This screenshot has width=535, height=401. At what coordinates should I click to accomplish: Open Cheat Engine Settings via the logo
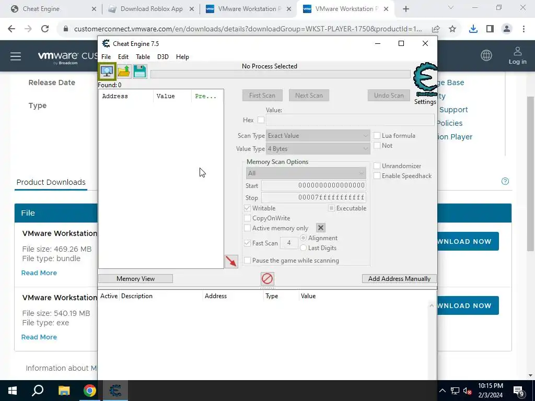(425, 80)
